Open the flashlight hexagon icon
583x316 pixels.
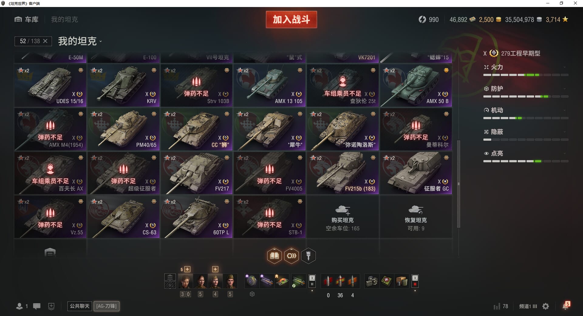click(x=309, y=256)
